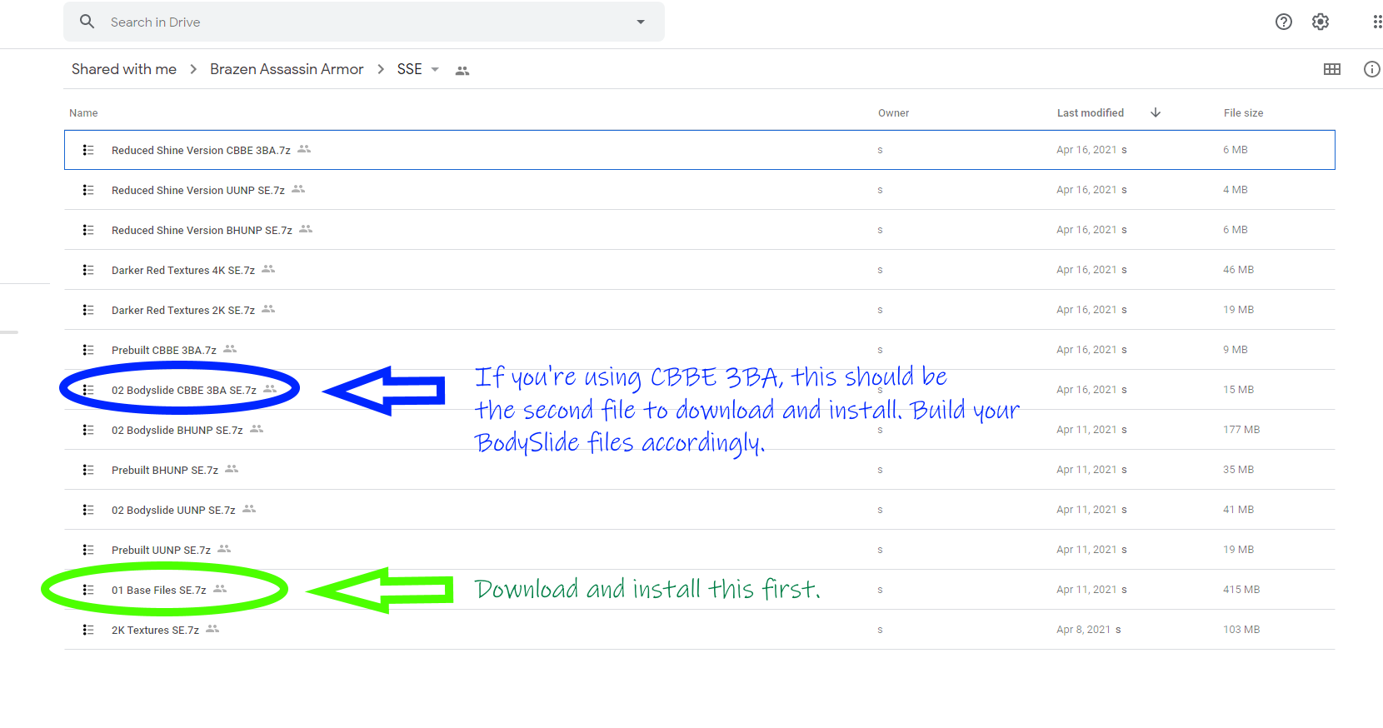Click archive icon of Prebuilt BHUNP
Screen dimensions: 1383x728
(x=88, y=470)
